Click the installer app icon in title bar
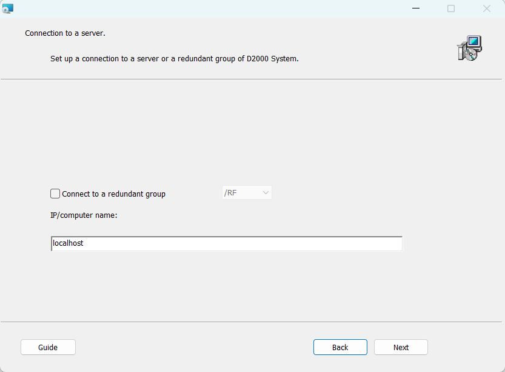This screenshot has height=372, width=505. click(8, 8)
